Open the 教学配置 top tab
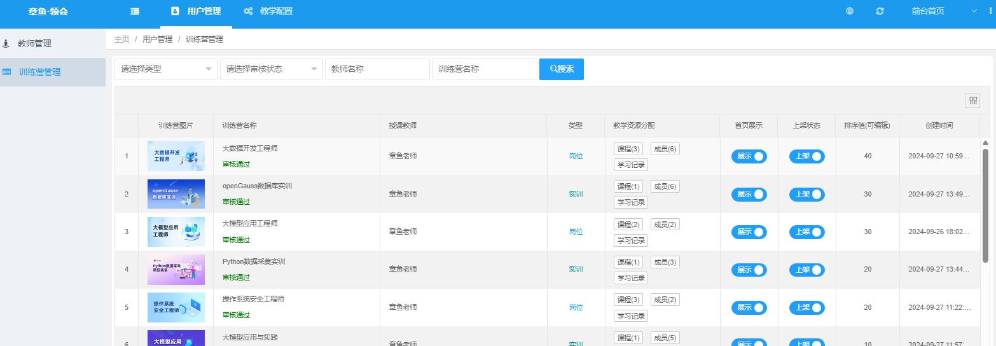The image size is (996, 346). click(x=268, y=11)
